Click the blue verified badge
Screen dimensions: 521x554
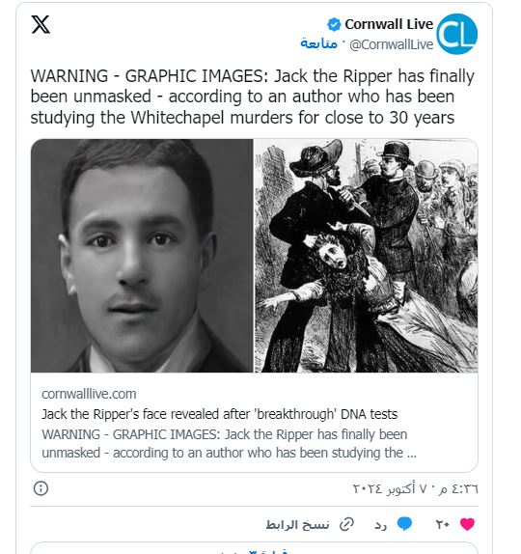click(334, 24)
